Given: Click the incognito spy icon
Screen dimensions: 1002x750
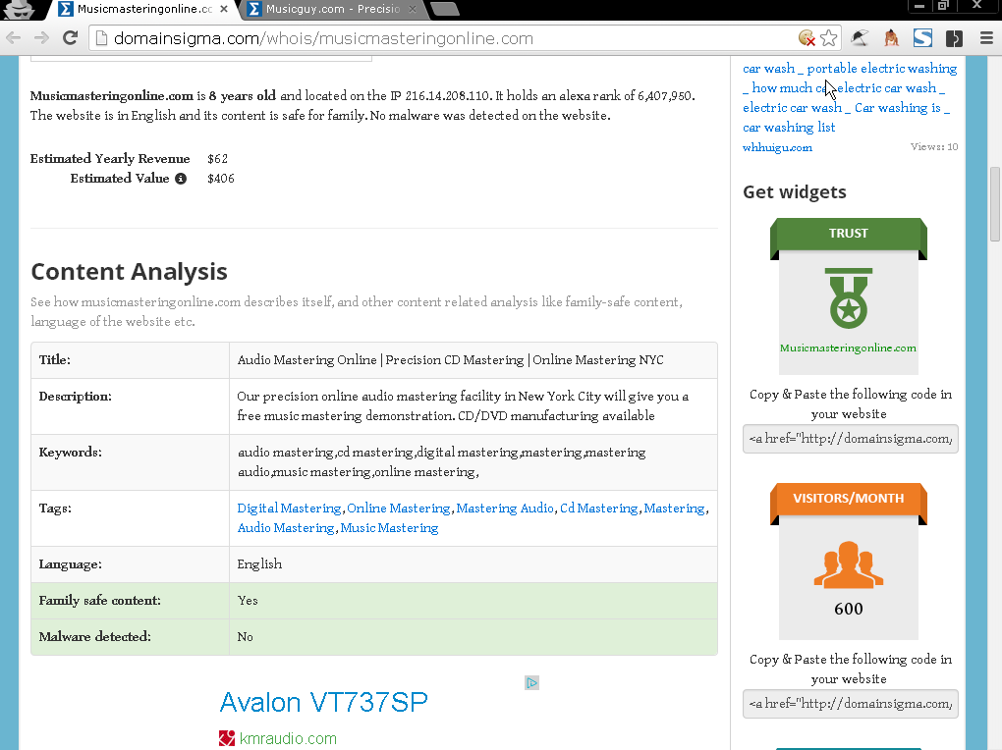Looking at the screenshot, I should 21,9.
